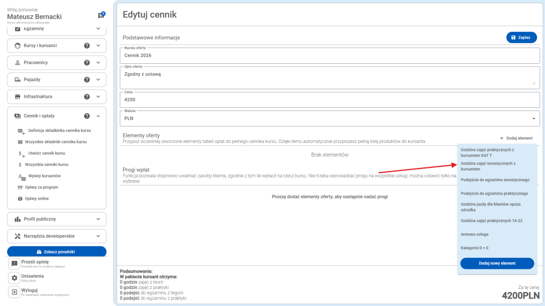Click help icon beside Pracownicy
The image size is (545, 306).
pyautogui.click(x=87, y=63)
